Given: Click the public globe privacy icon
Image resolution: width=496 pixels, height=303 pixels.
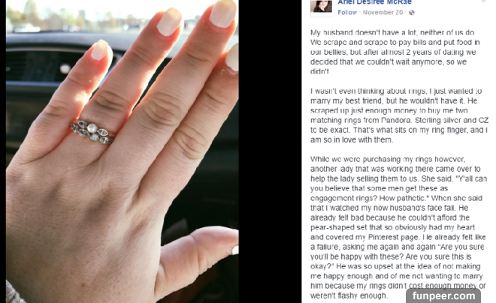Looking at the screenshot, I should (x=412, y=13).
